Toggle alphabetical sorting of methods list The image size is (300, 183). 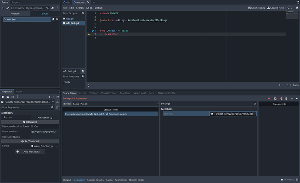[x=83, y=71]
